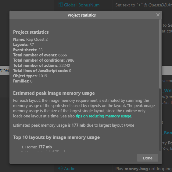Viewport: 172px width, 172px height.
Task: Click the Total number of events value
Action: point(63,55)
